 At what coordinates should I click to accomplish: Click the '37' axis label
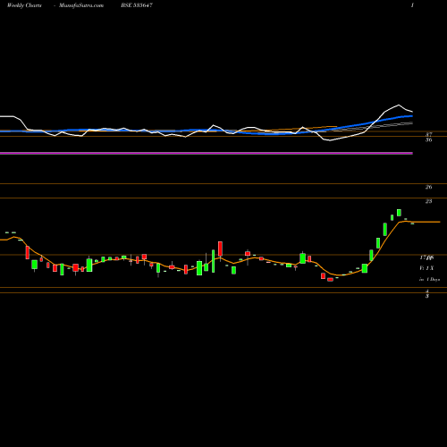tap(428, 135)
